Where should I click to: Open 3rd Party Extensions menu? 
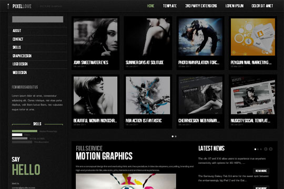pyautogui.click(x=201, y=6)
